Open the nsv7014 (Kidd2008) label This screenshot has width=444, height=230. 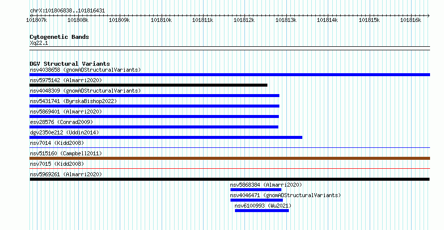[x=57, y=143]
